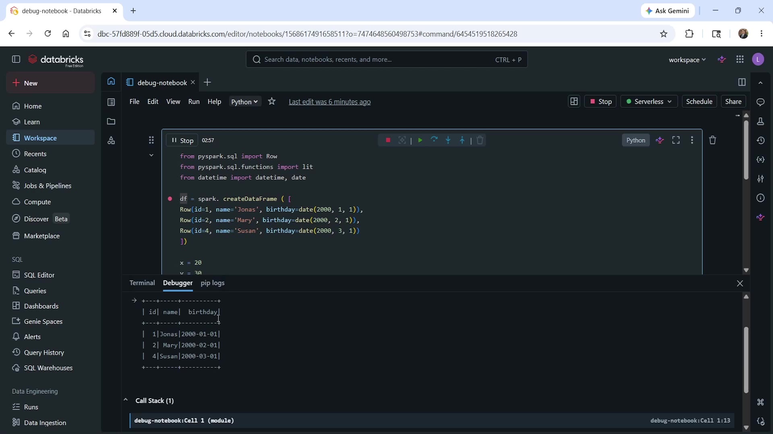Open the View menu
Screen dimensions: 773x434
click(x=174, y=102)
